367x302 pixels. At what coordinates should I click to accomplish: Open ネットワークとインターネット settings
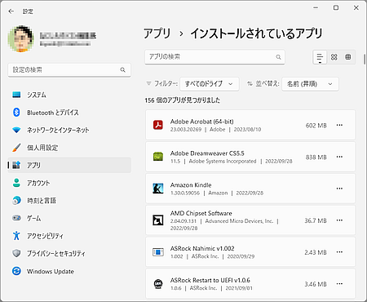[x=69, y=130]
